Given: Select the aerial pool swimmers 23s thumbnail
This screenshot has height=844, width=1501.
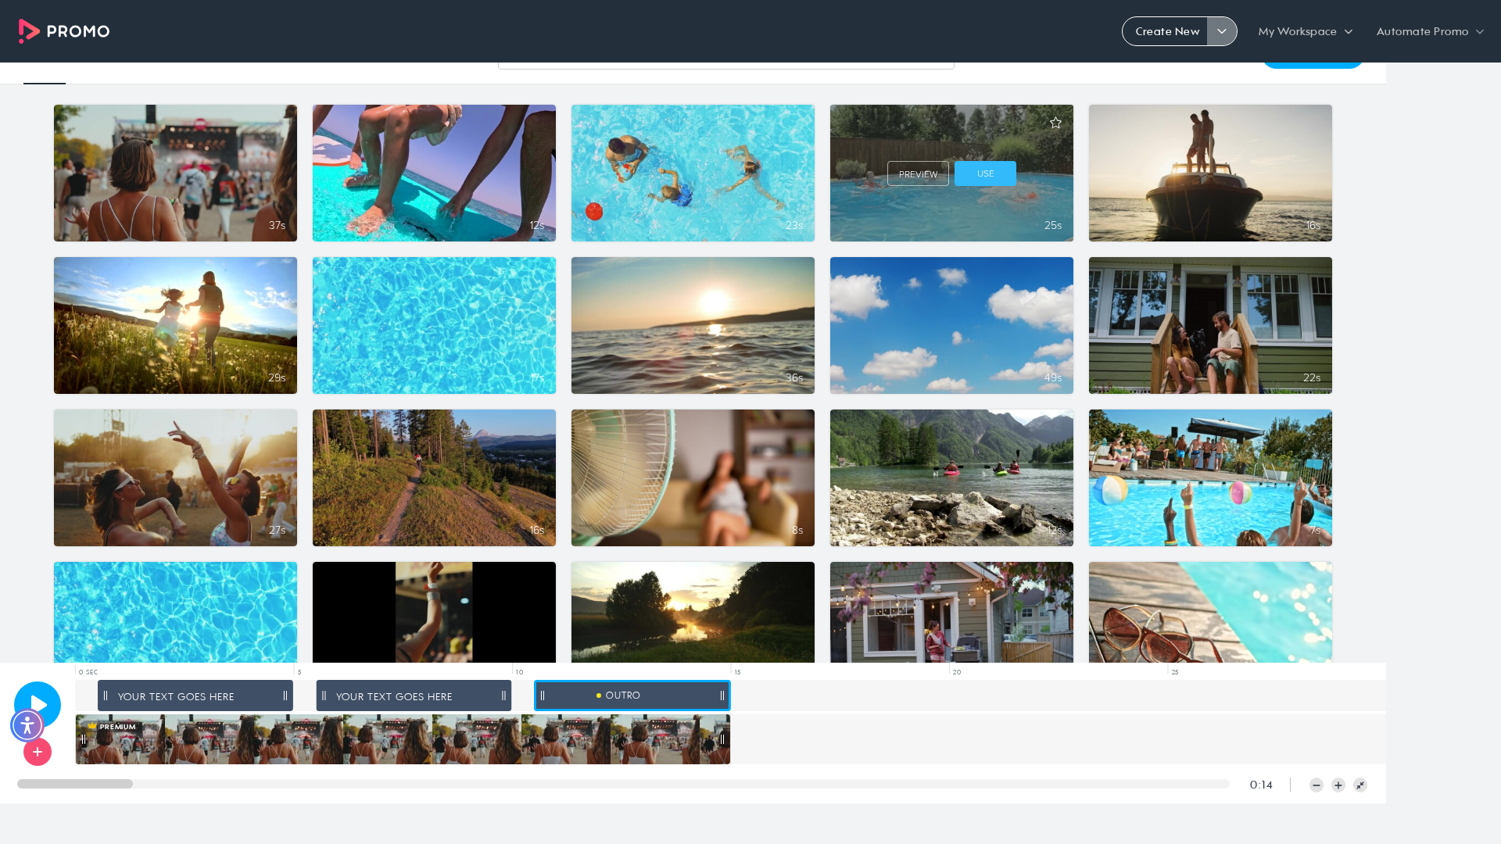Looking at the screenshot, I should click(693, 173).
